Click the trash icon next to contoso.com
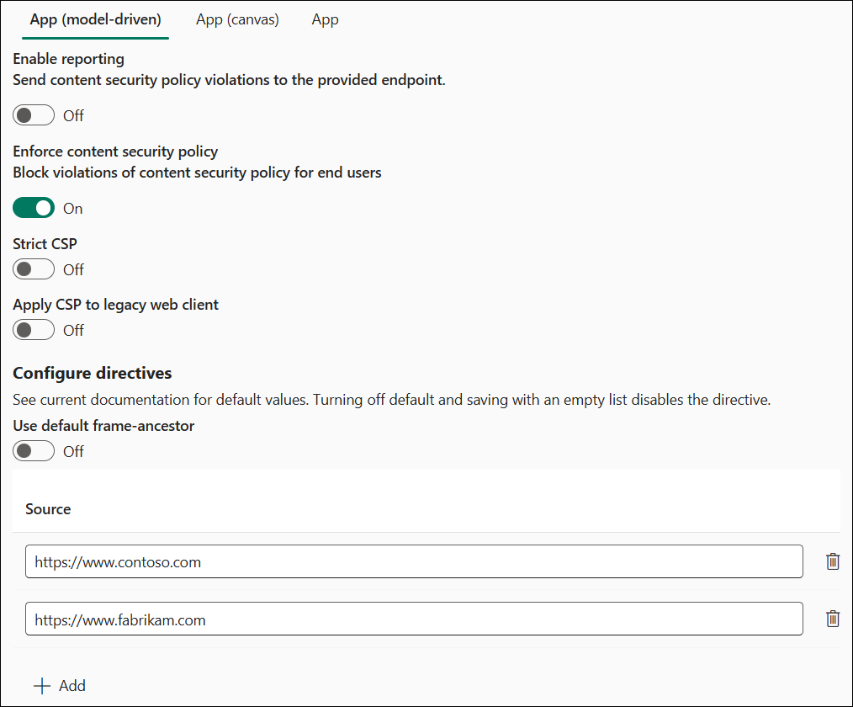Image resolution: width=853 pixels, height=707 pixels. click(833, 561)
